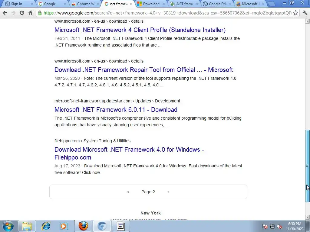Click the muted volume tray icon
Screen dimensions: 310x232
[279, 226]
